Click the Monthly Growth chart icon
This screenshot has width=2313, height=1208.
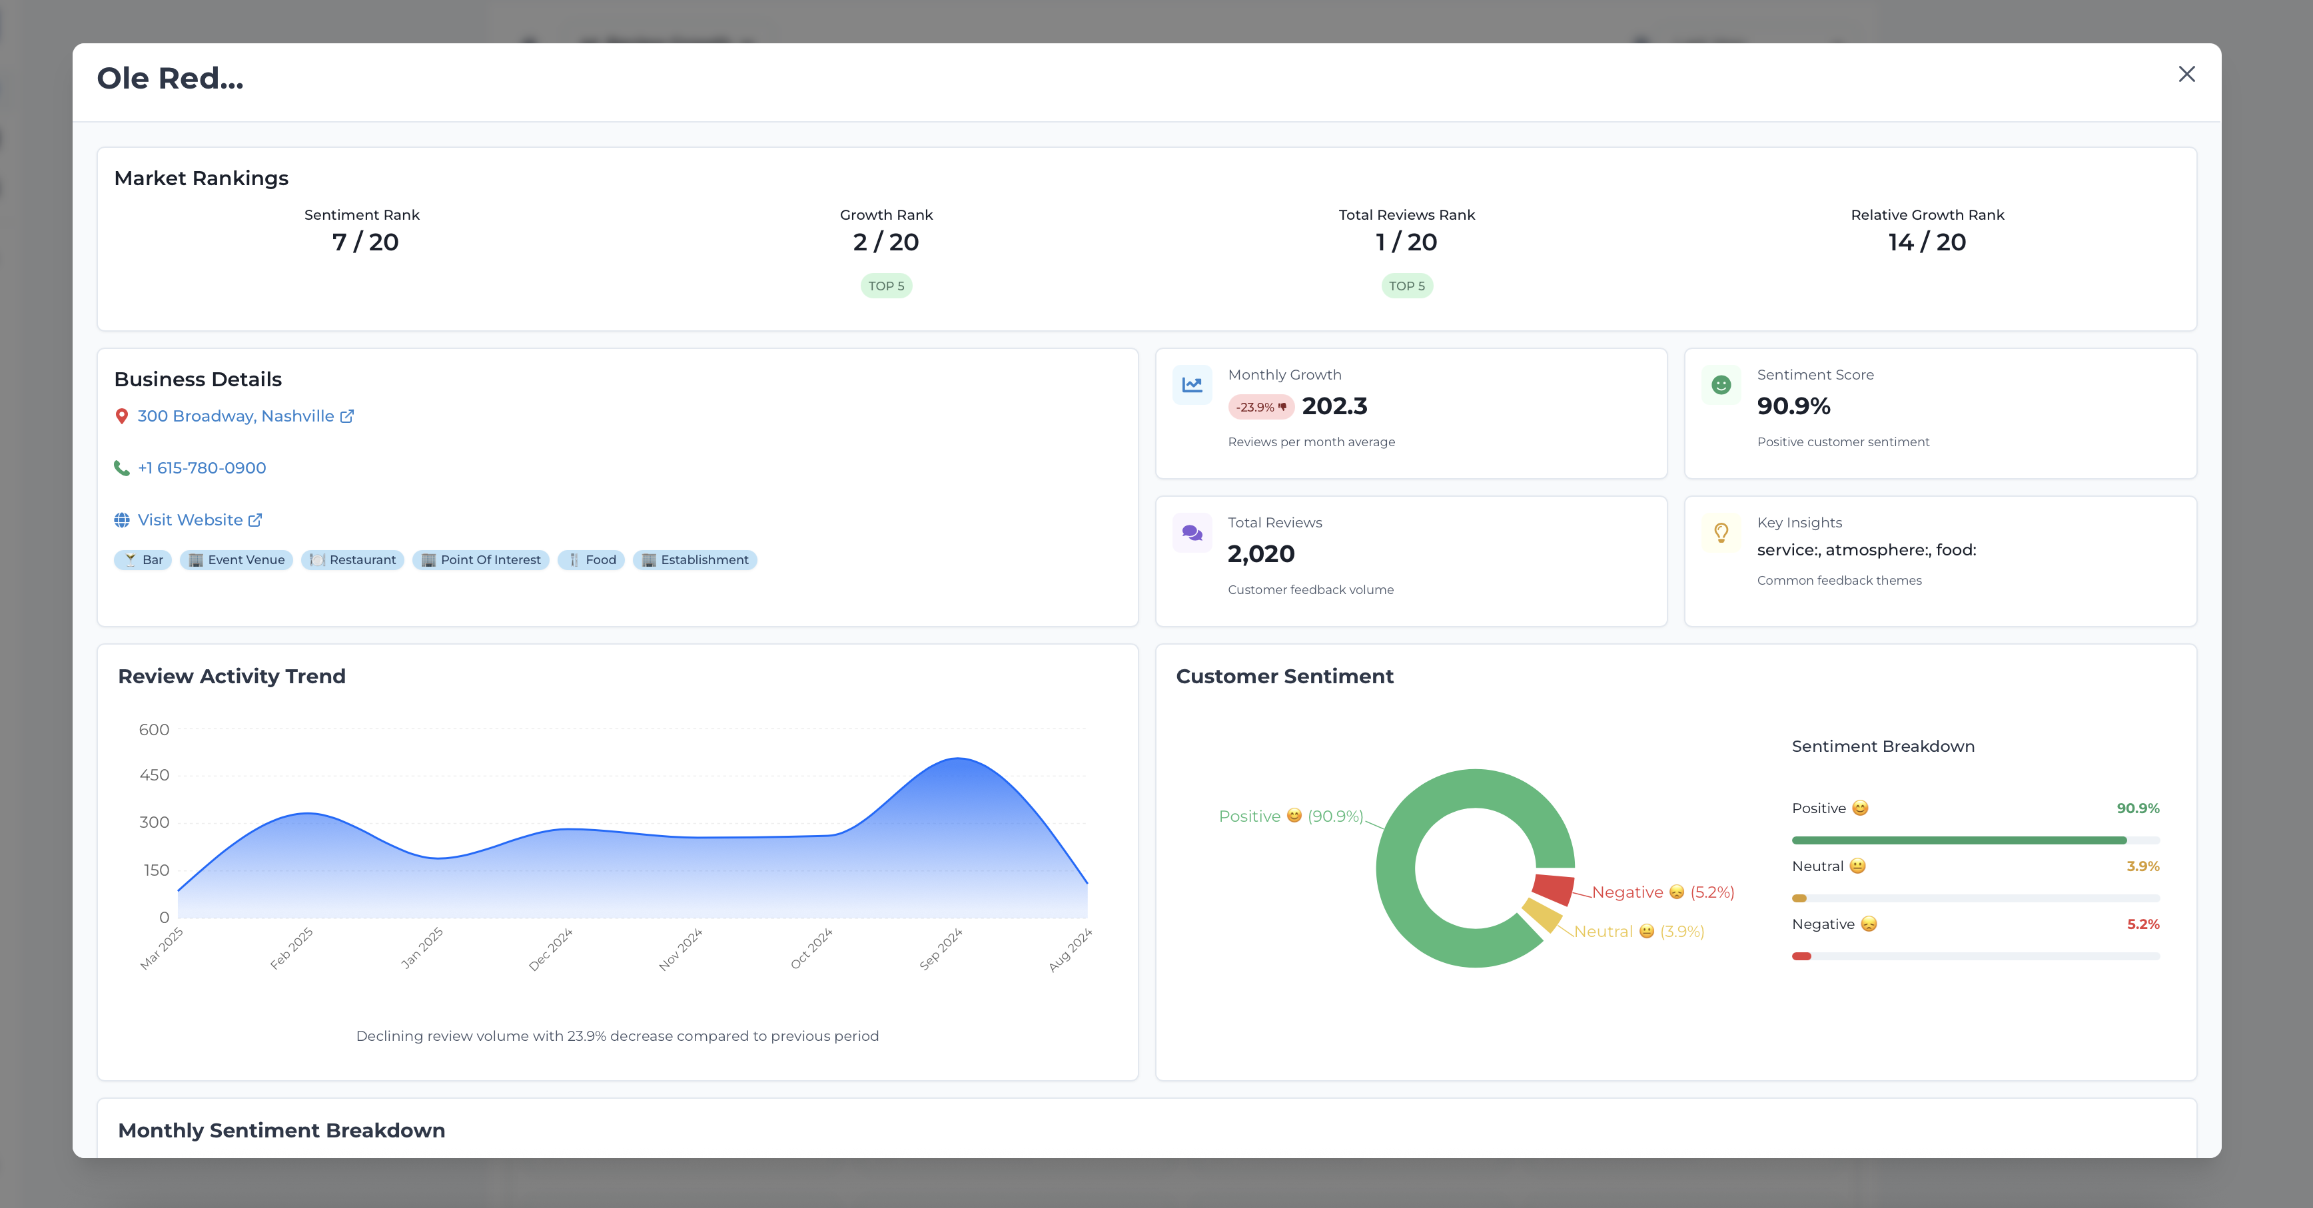click(x=1192, y=385)
